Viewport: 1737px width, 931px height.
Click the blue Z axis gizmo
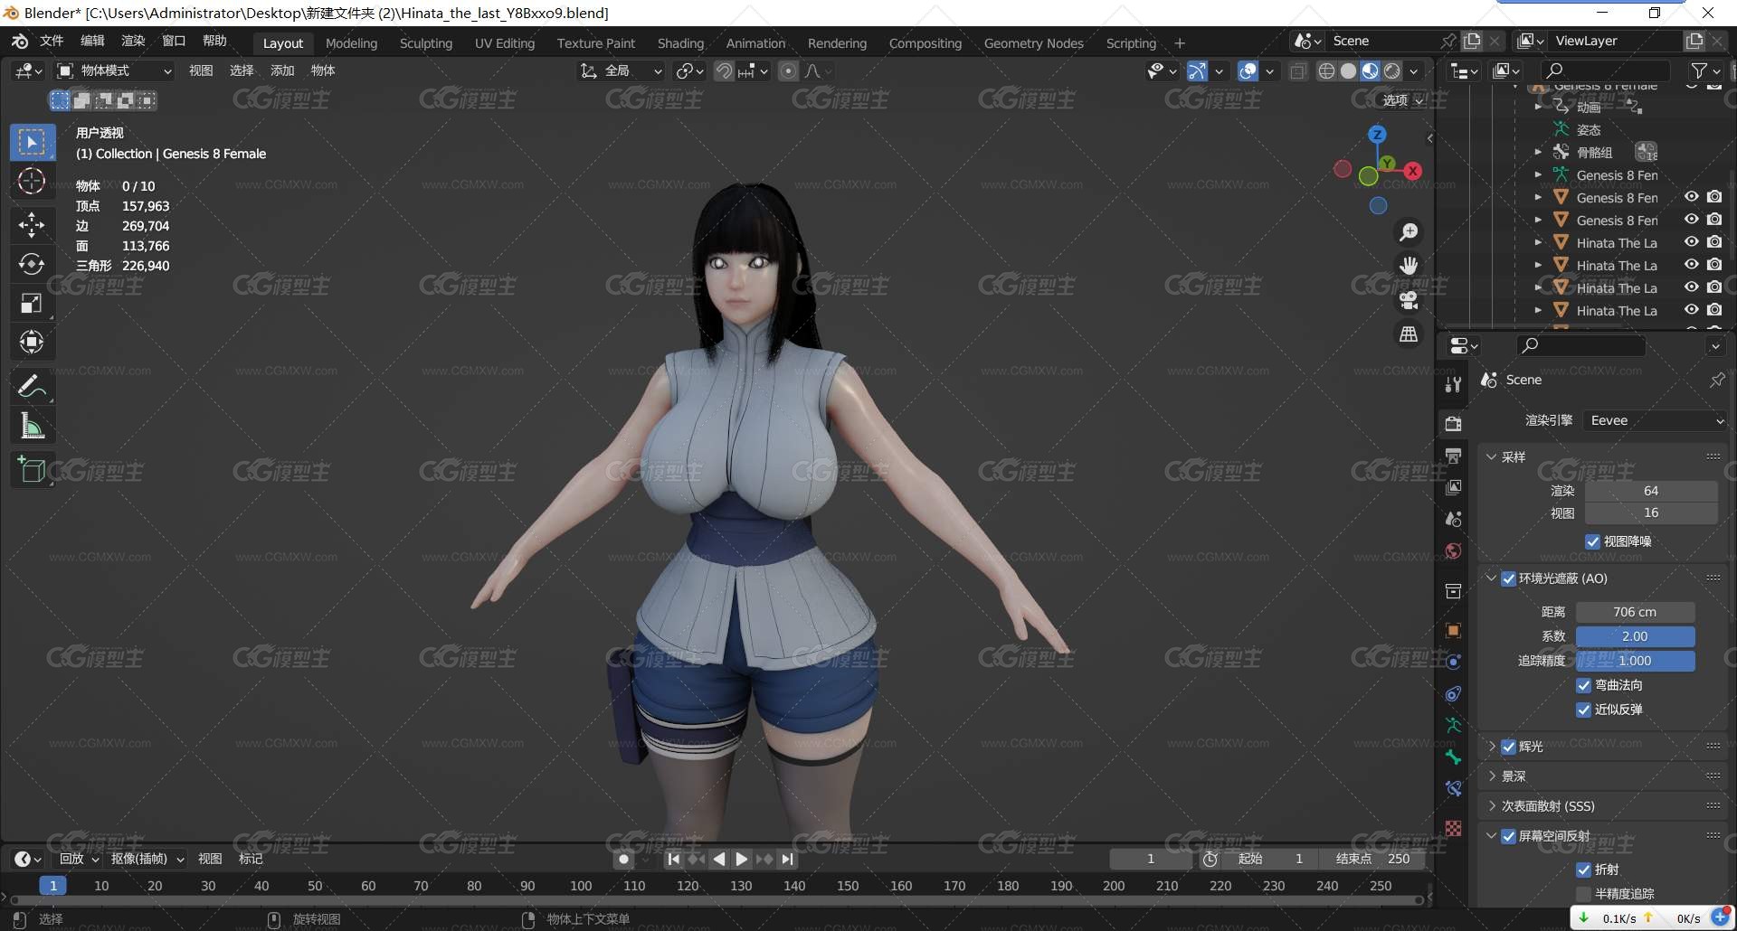click(1377, 135)
